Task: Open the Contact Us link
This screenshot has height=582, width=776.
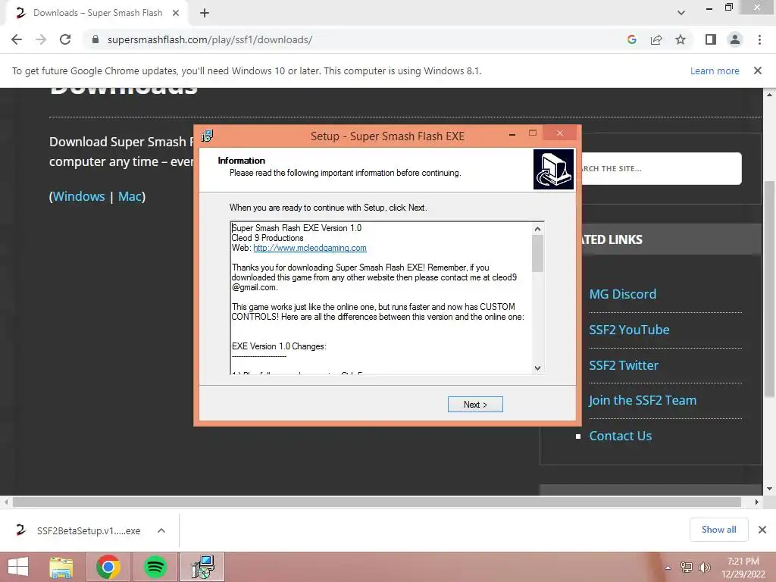Action: [620, 436]
